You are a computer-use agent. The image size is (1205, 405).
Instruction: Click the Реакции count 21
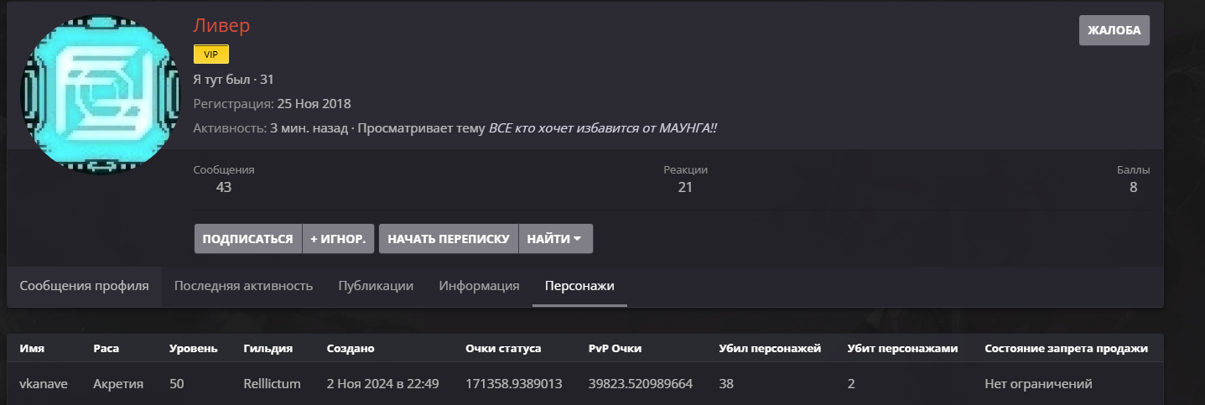click(x=685, y=187)
